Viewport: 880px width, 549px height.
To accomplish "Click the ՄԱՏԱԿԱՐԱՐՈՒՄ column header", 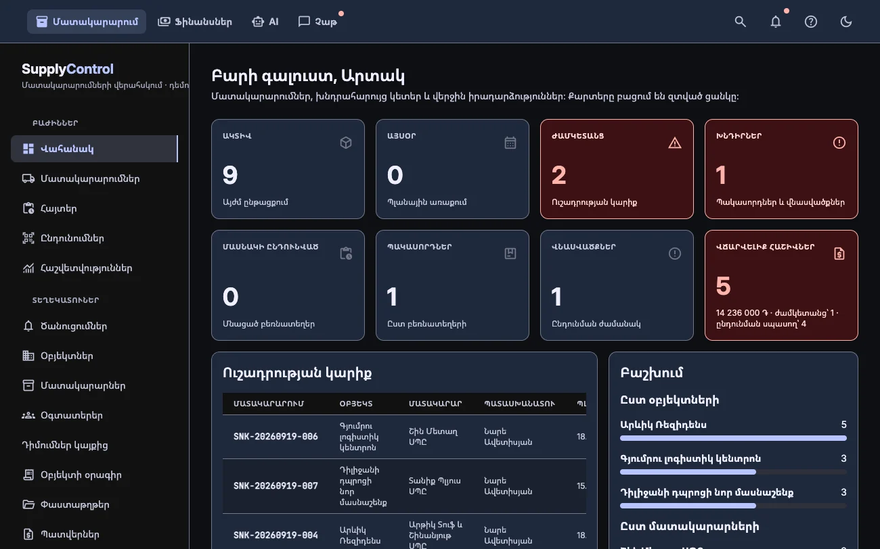I will pyautogui.click(x=269, y=404).
